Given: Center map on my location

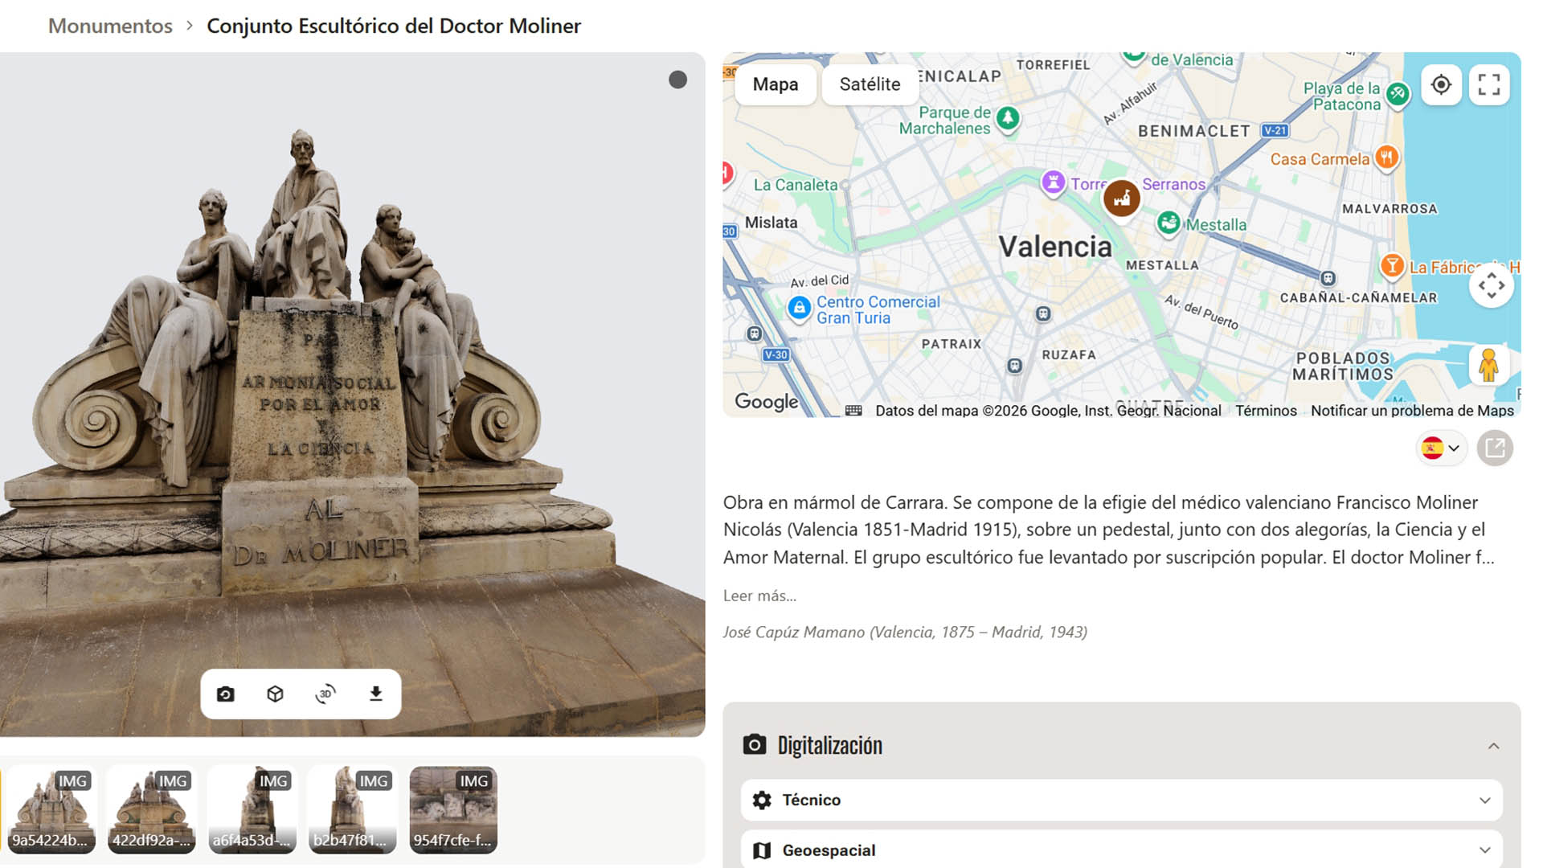Looking at the screenshot, I should (x=1441, y=84).
